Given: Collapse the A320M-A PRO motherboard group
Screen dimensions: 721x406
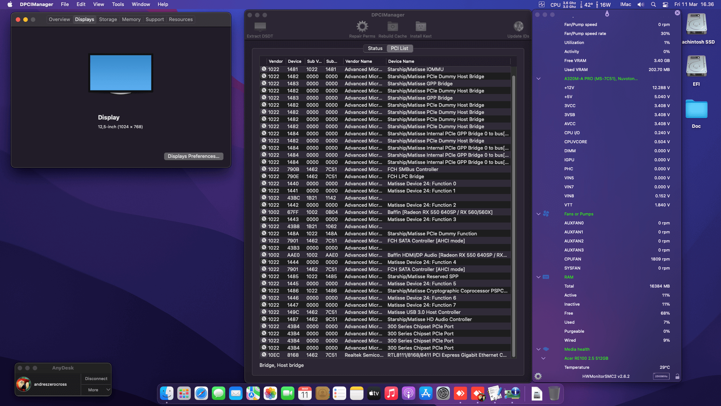Looking at the screenshot, I should pos(538,79).
